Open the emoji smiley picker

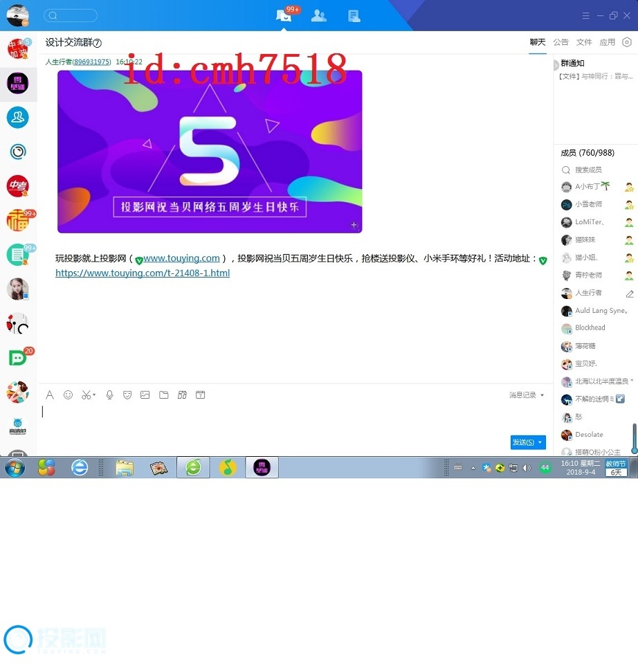click(68, 395)
